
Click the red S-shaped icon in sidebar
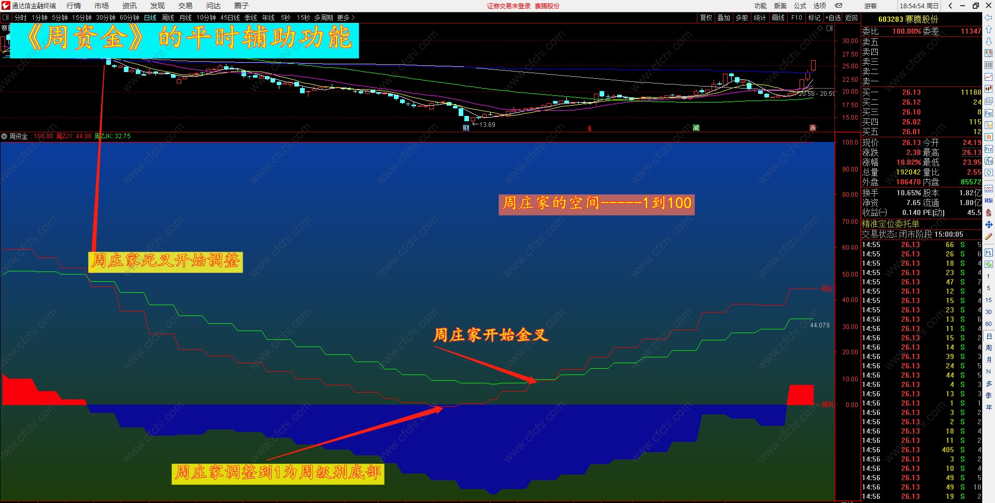(988, 212)
